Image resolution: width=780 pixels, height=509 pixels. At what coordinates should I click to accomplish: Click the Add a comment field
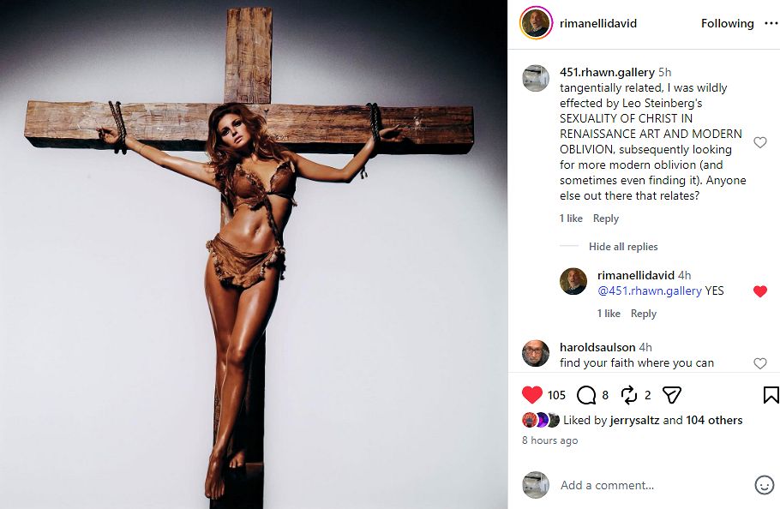coord(651,485)
